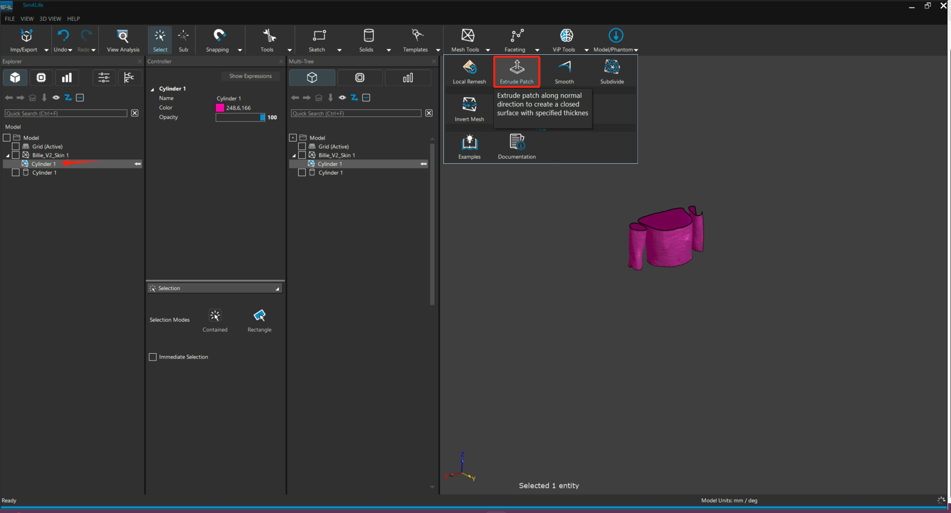Open the View Analysis tool
This screenshot has height=513, width=951.
point(123,40)
